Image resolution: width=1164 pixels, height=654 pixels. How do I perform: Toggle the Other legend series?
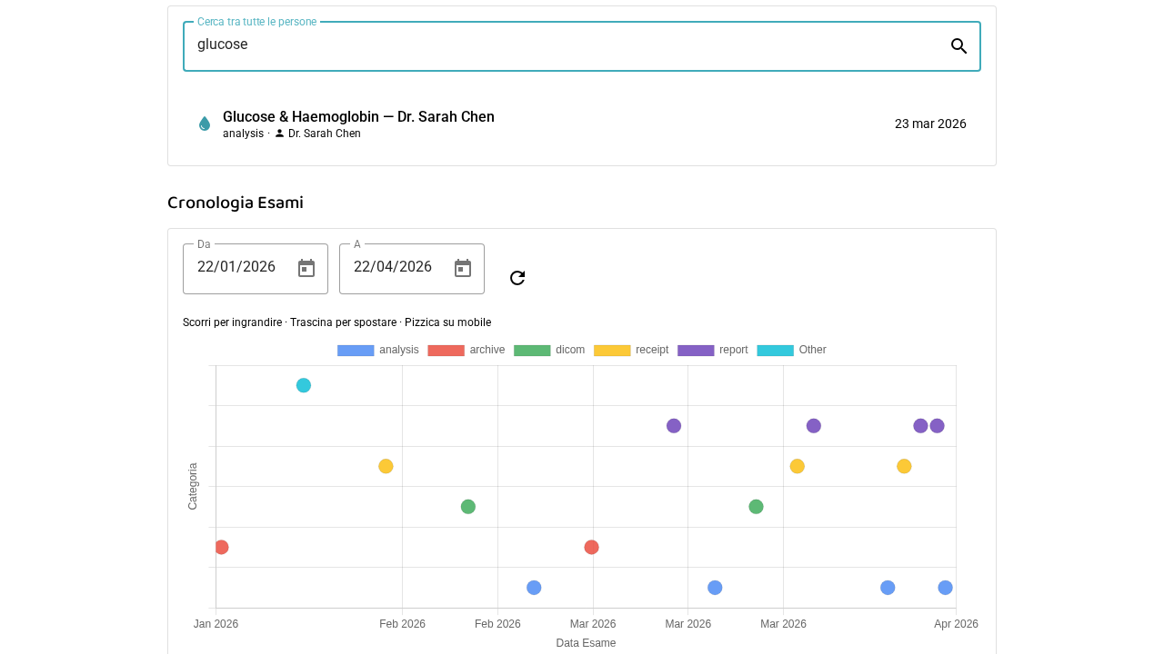(x=791, y=350)
